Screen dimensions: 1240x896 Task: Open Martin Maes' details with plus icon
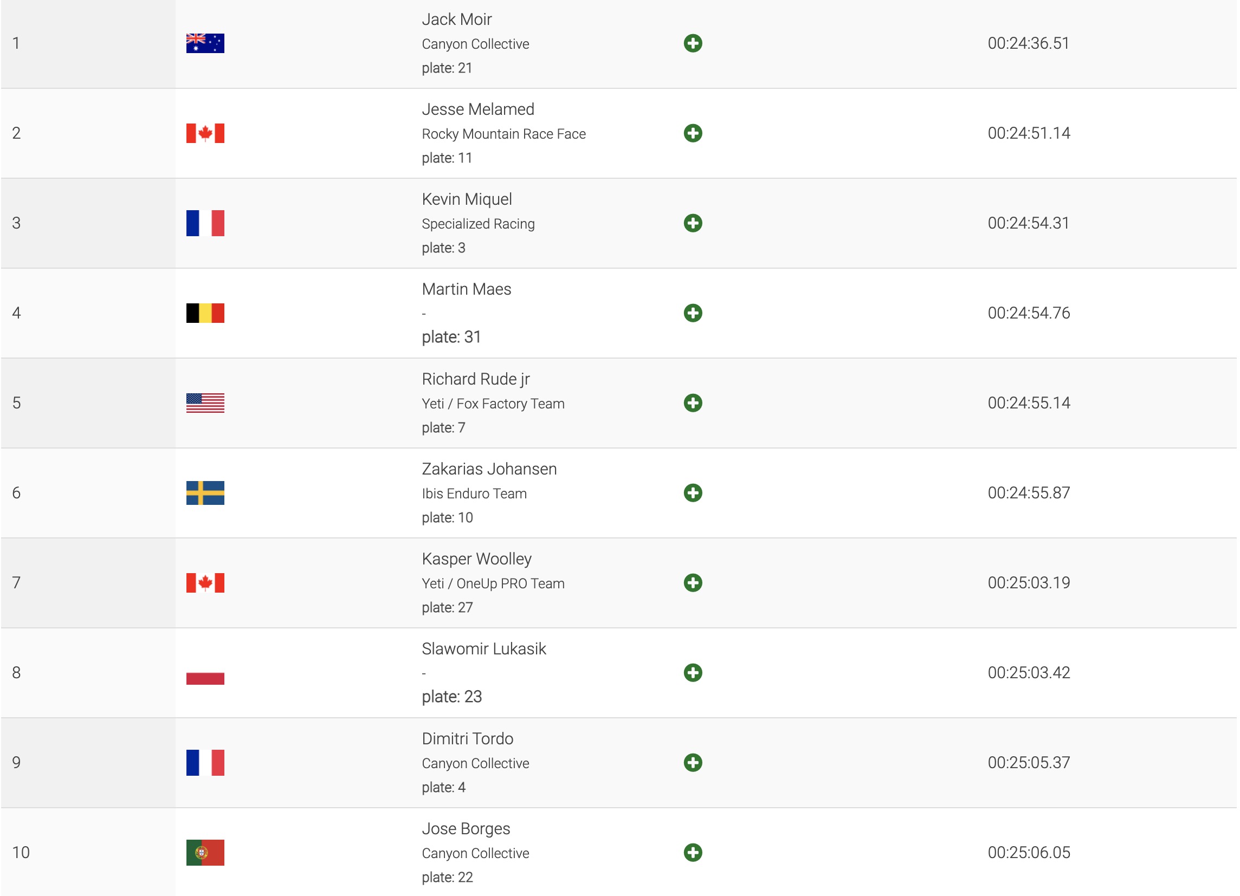pyautogui.click(x=693, y=313)
